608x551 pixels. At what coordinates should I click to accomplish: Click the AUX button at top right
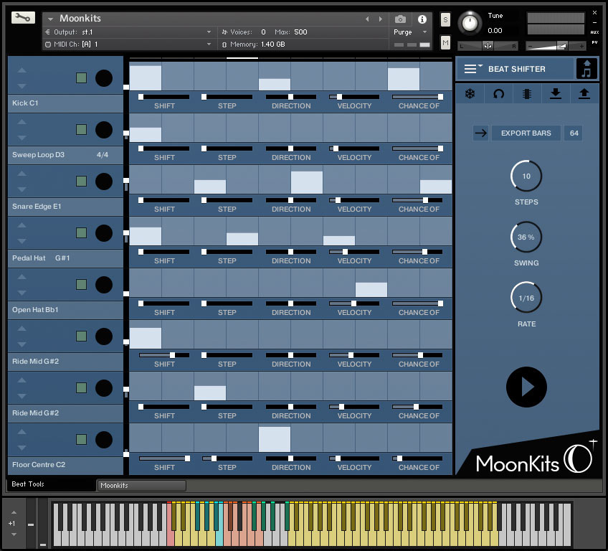click(x=594, y=32)
